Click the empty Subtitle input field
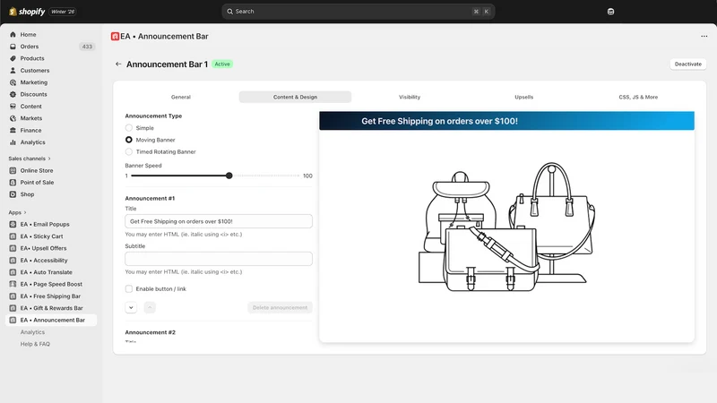717x403 pixels. point(219,259)
